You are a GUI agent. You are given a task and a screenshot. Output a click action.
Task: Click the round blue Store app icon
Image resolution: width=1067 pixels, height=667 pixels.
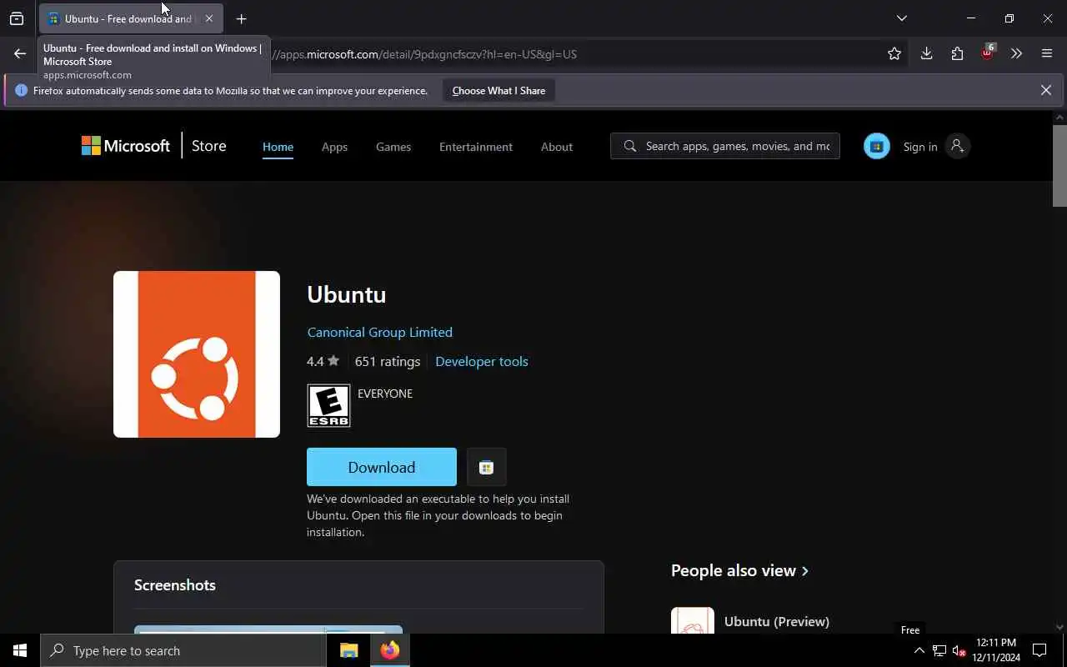876,146
